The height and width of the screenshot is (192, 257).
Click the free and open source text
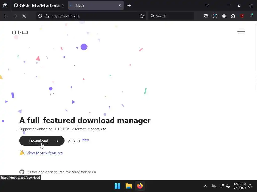[61, 172]
